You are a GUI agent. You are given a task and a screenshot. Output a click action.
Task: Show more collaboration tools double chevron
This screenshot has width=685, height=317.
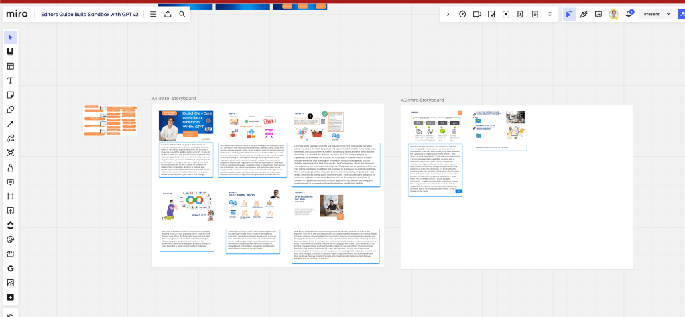click(550, 15)
